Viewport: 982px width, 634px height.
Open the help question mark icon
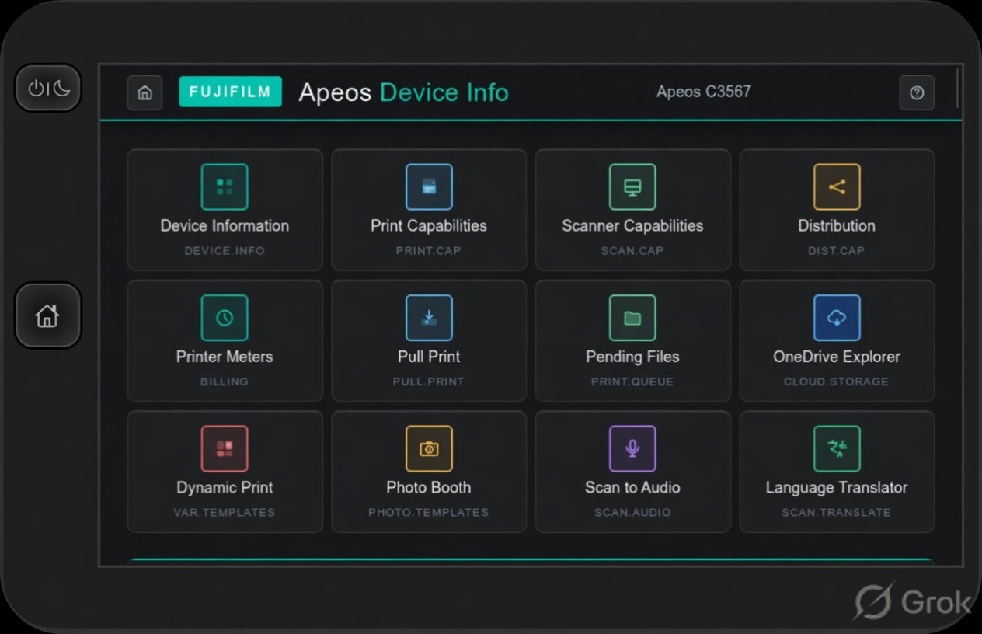point(917,92)
